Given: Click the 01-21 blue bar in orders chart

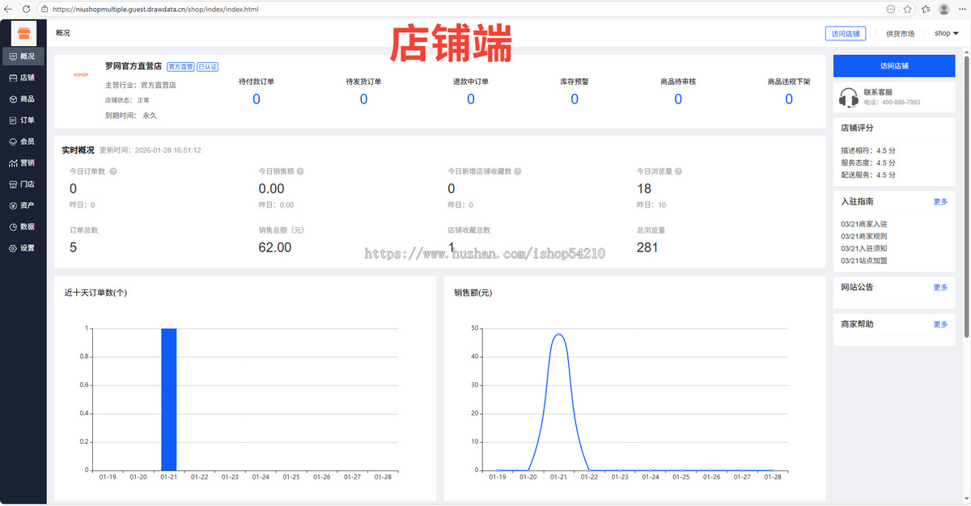Looking at the screenshot, I should coord(168,399).
